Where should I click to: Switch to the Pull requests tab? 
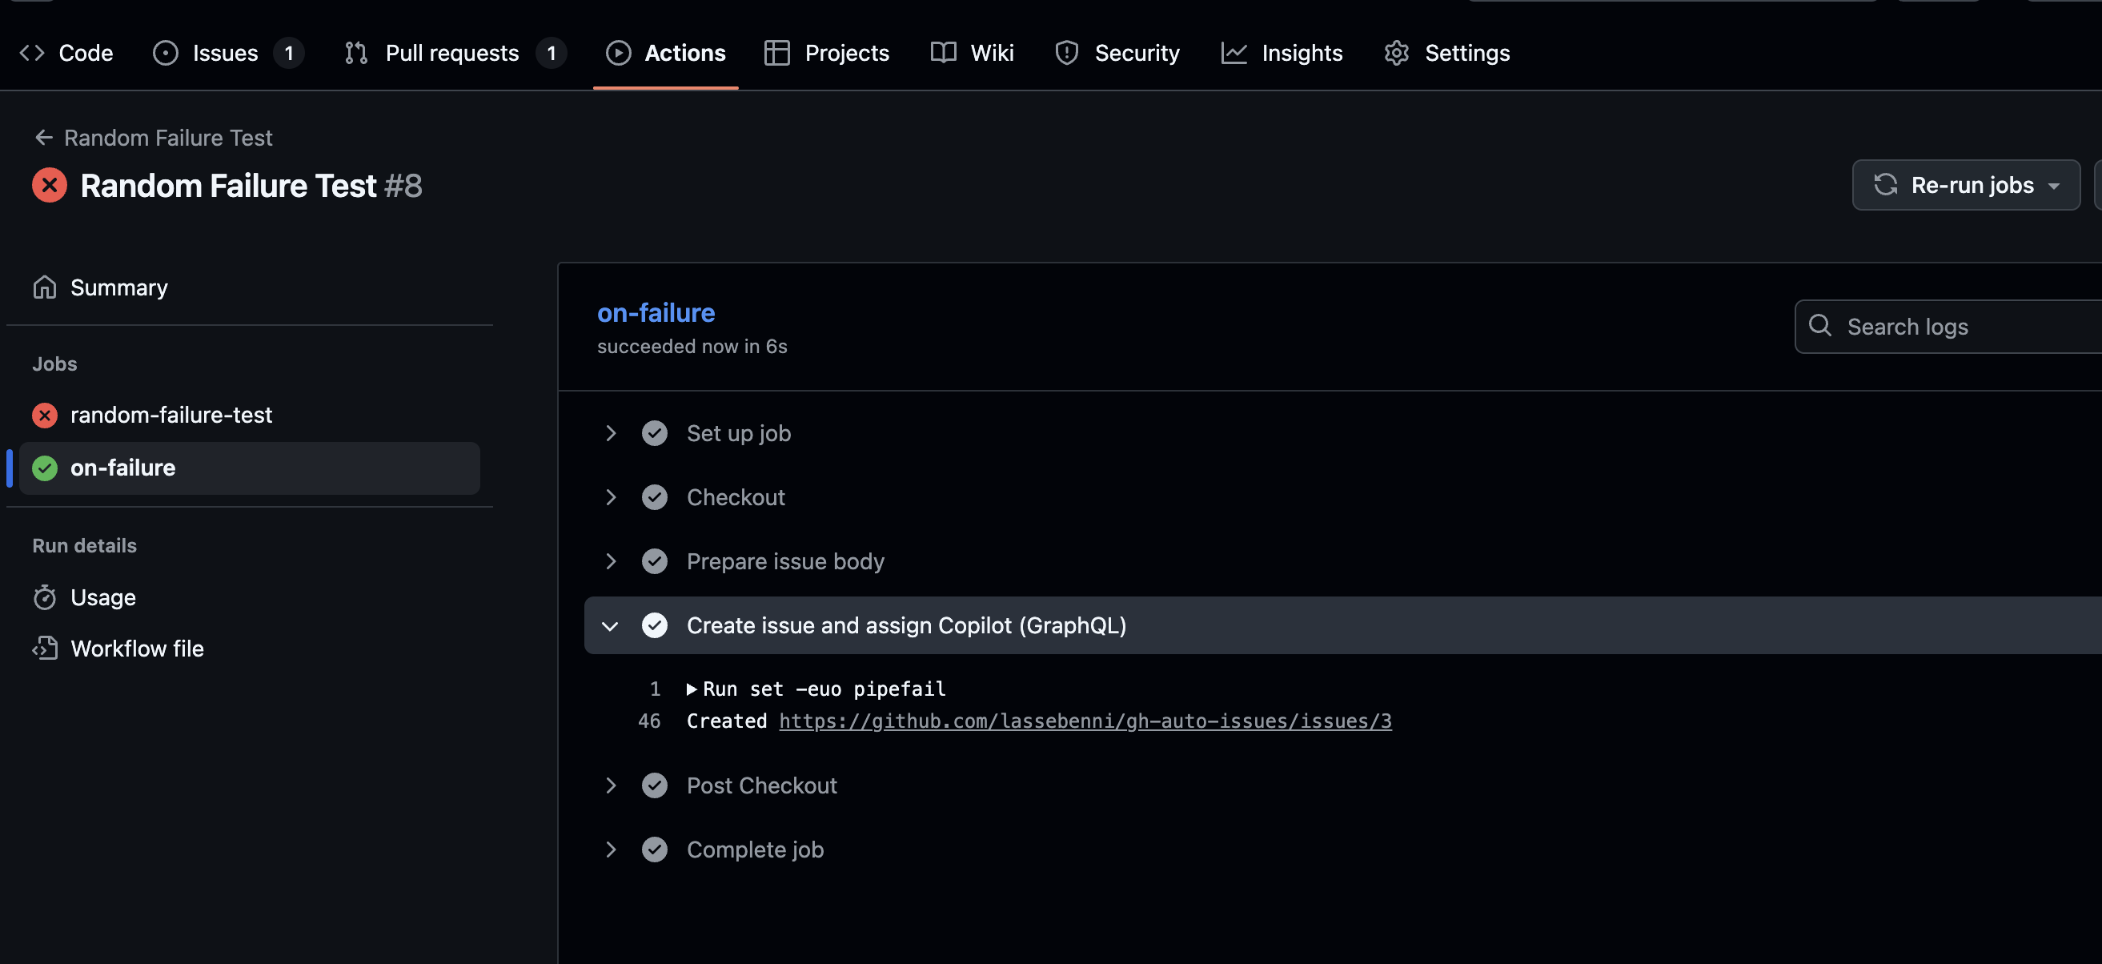coord(451,53)
